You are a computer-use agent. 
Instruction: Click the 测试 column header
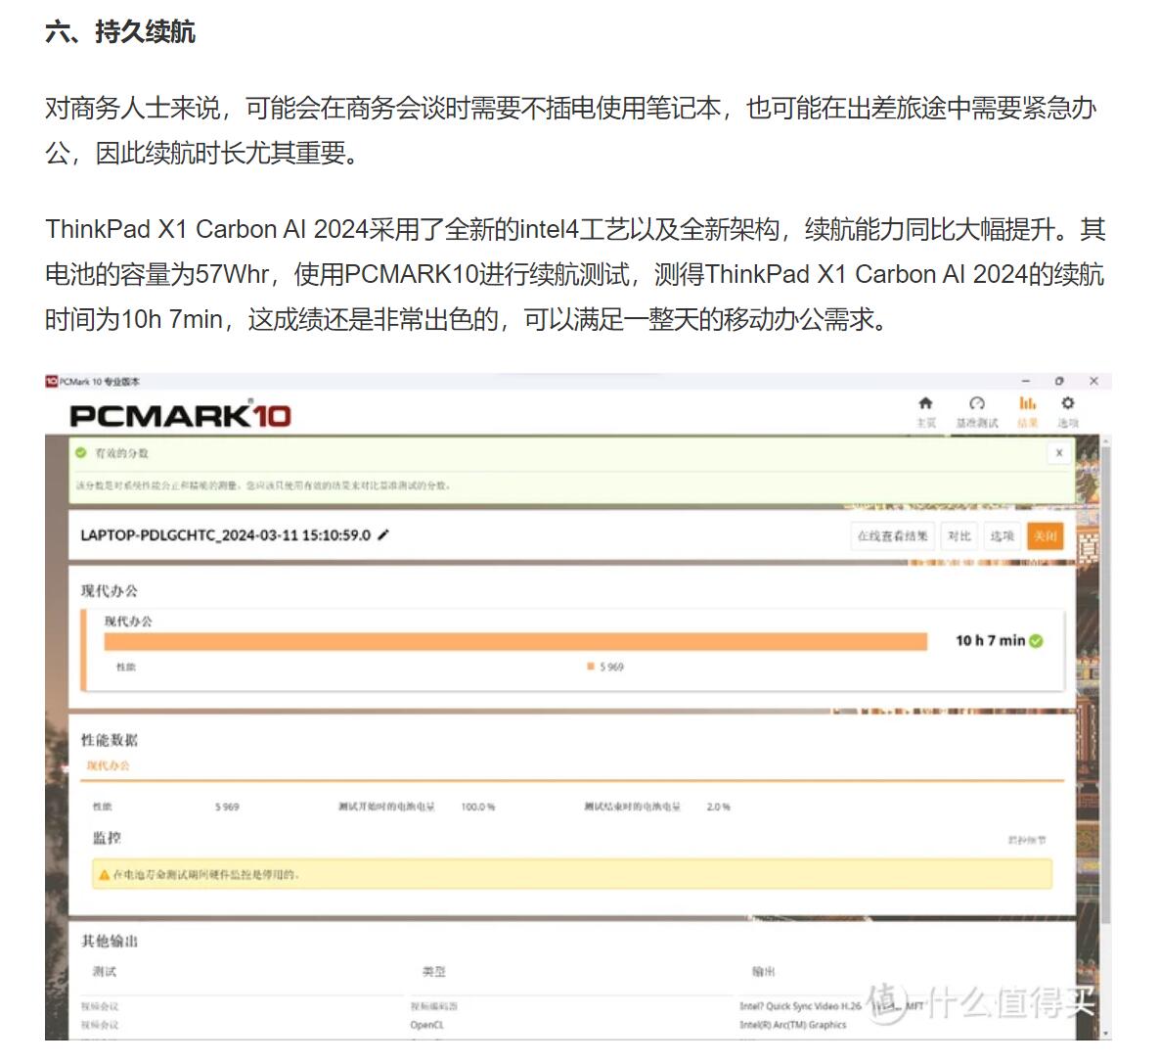[x=105, y=971]
